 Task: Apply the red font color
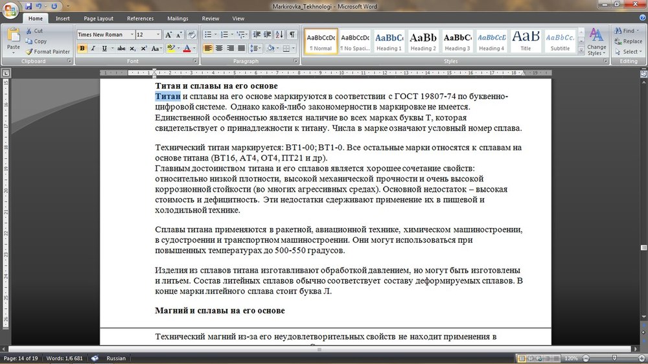point(187,49)
